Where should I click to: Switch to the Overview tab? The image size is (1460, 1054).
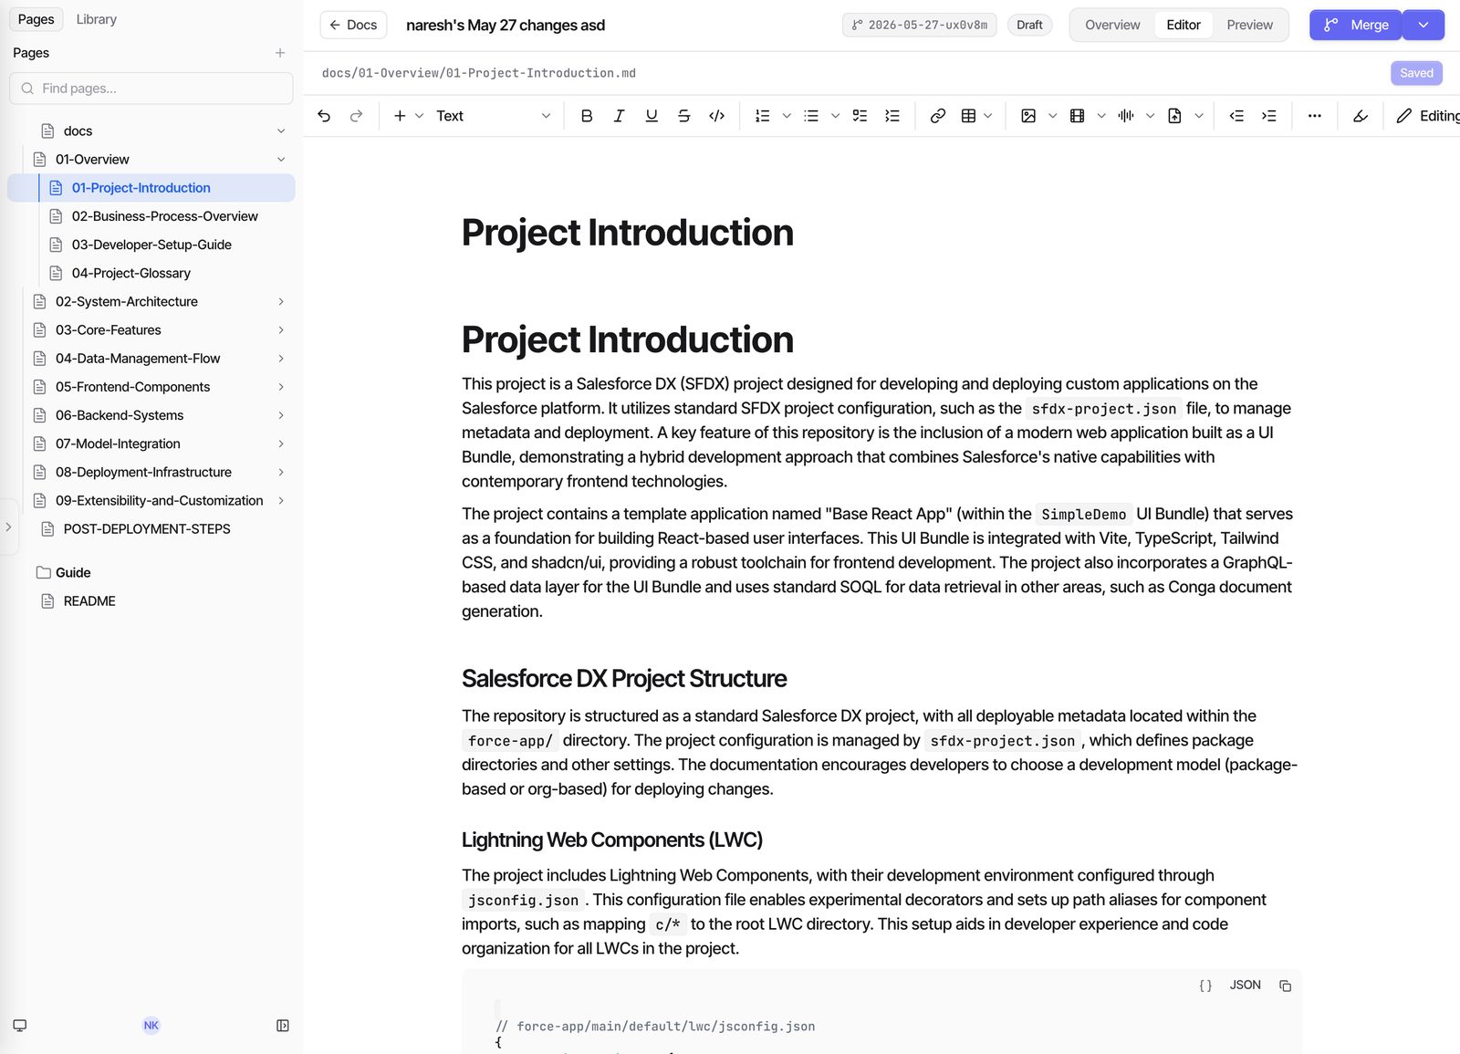[1112, 26]
